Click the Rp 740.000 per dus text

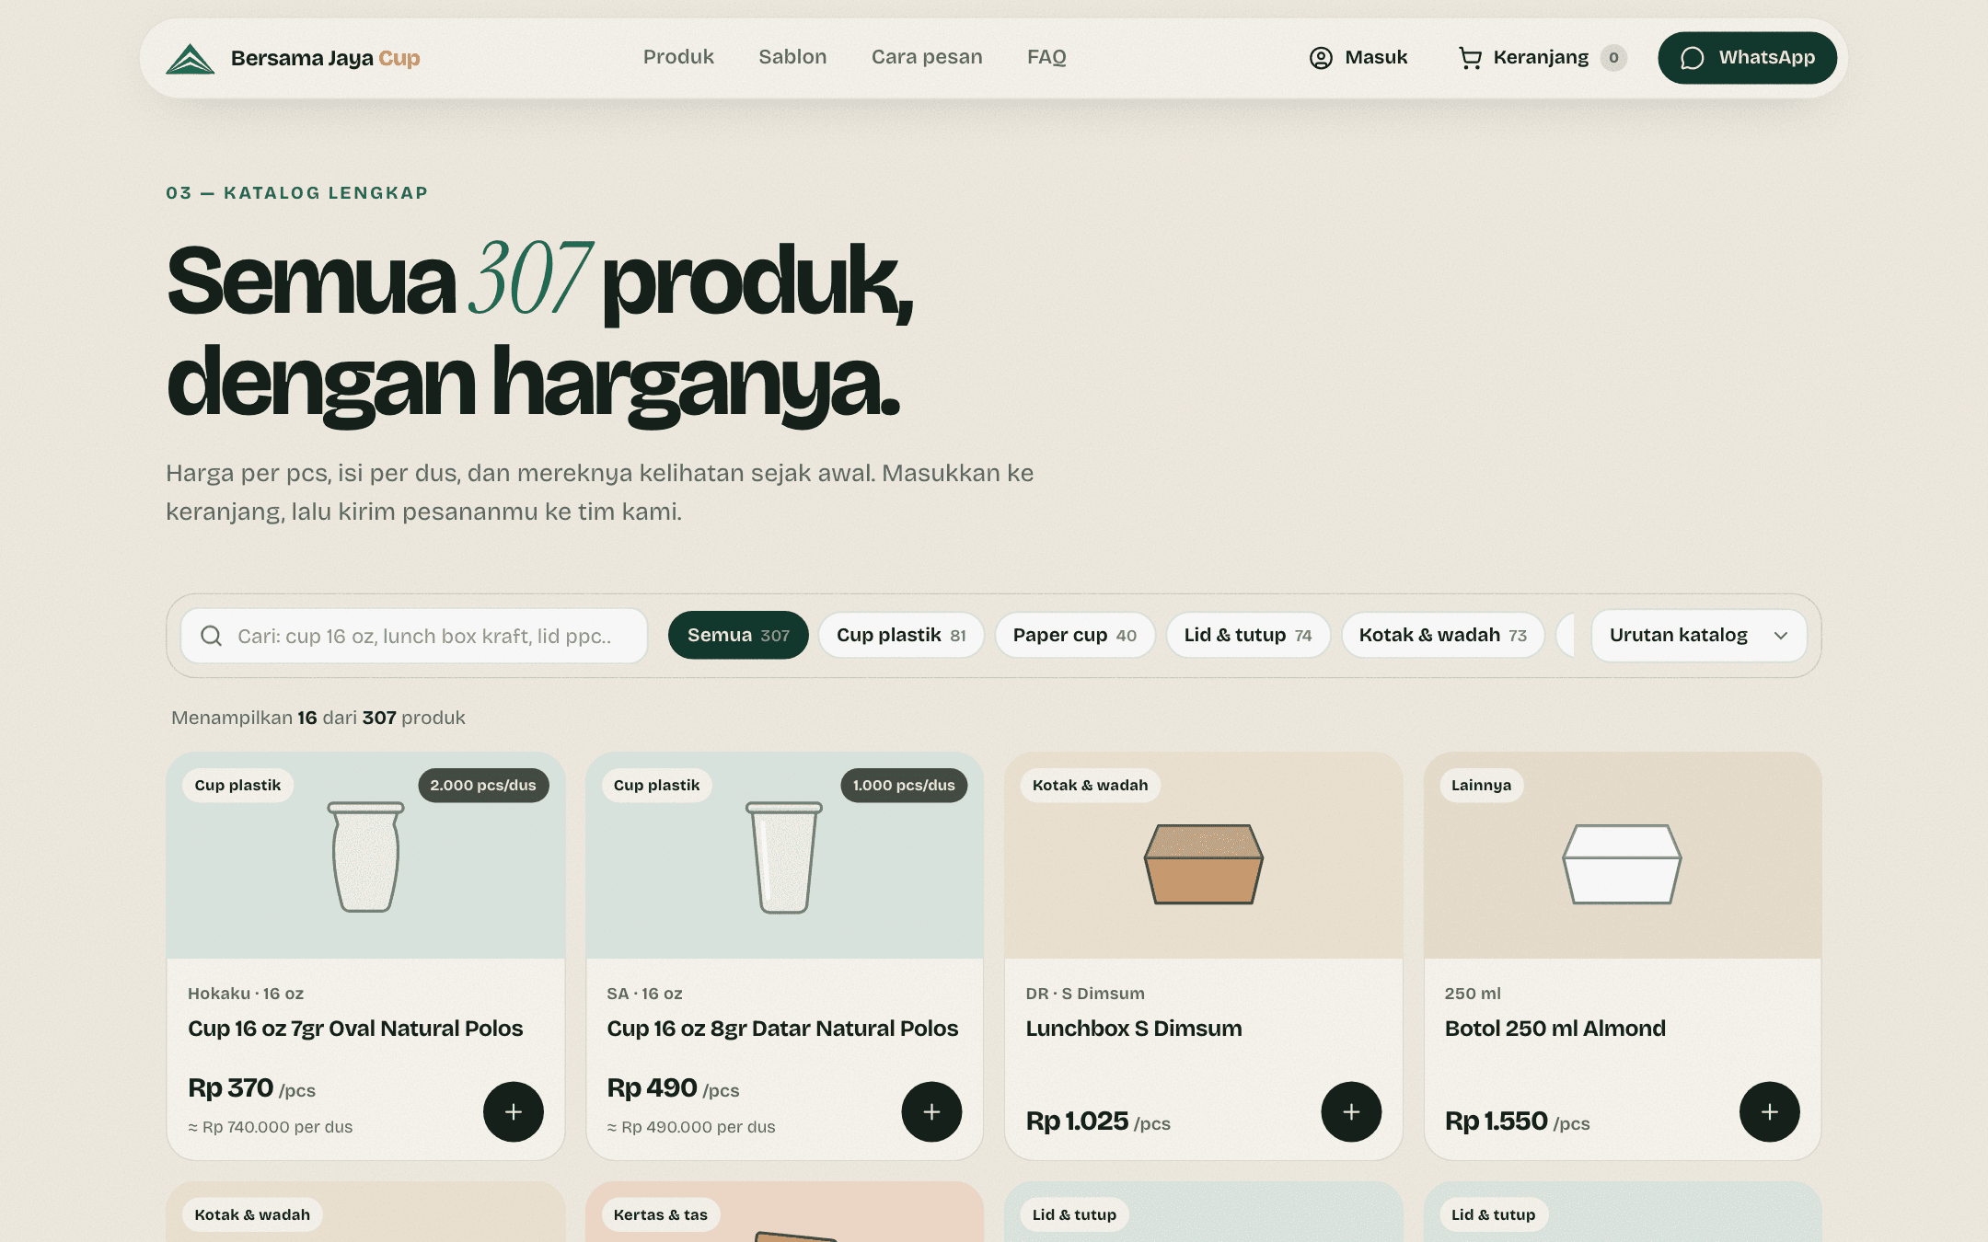(x=271, y=1127)
